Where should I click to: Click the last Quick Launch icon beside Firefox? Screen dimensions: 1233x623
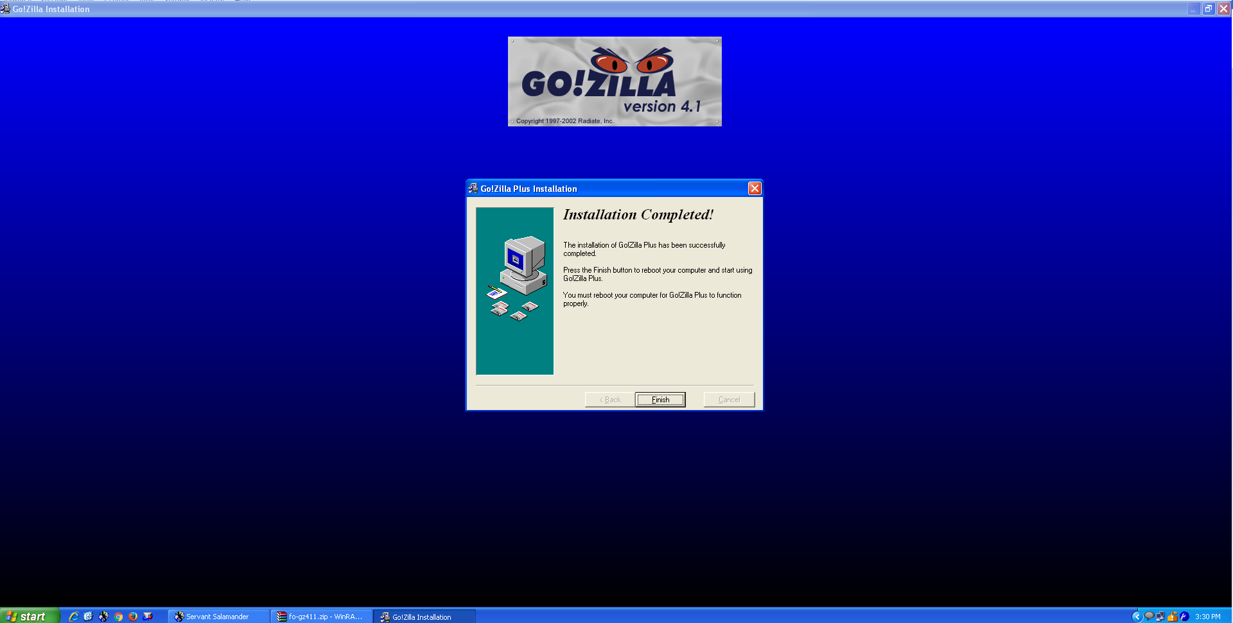point(148,617)
